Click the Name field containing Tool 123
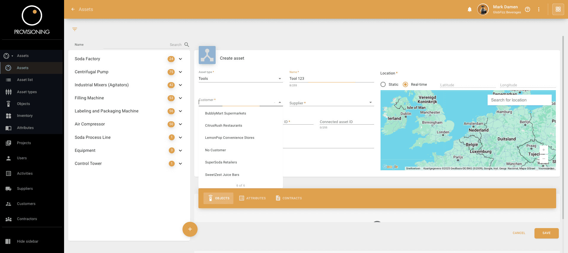This screenshot has height=253, width=568. click(331, 79)
